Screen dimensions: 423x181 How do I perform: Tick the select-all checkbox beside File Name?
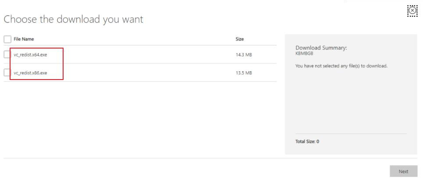[7, 39]
